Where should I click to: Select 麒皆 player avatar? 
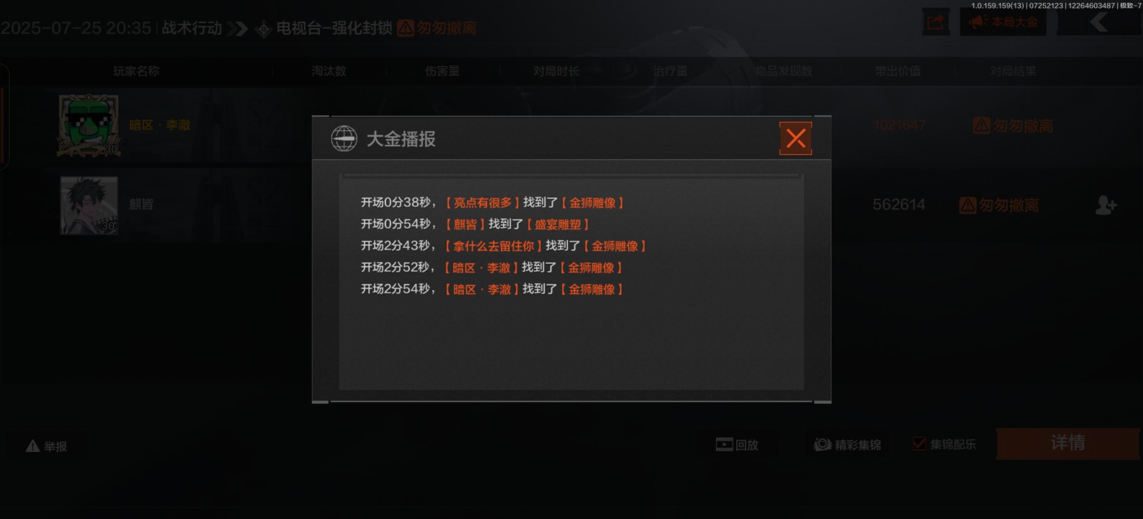click(x=89, y=205)
